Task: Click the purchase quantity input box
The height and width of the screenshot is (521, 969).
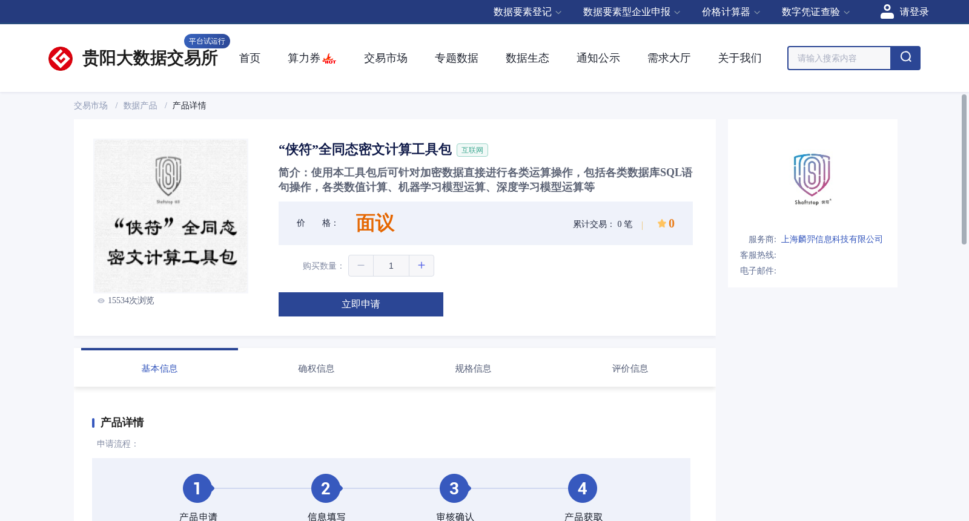Action: [391, 266]
